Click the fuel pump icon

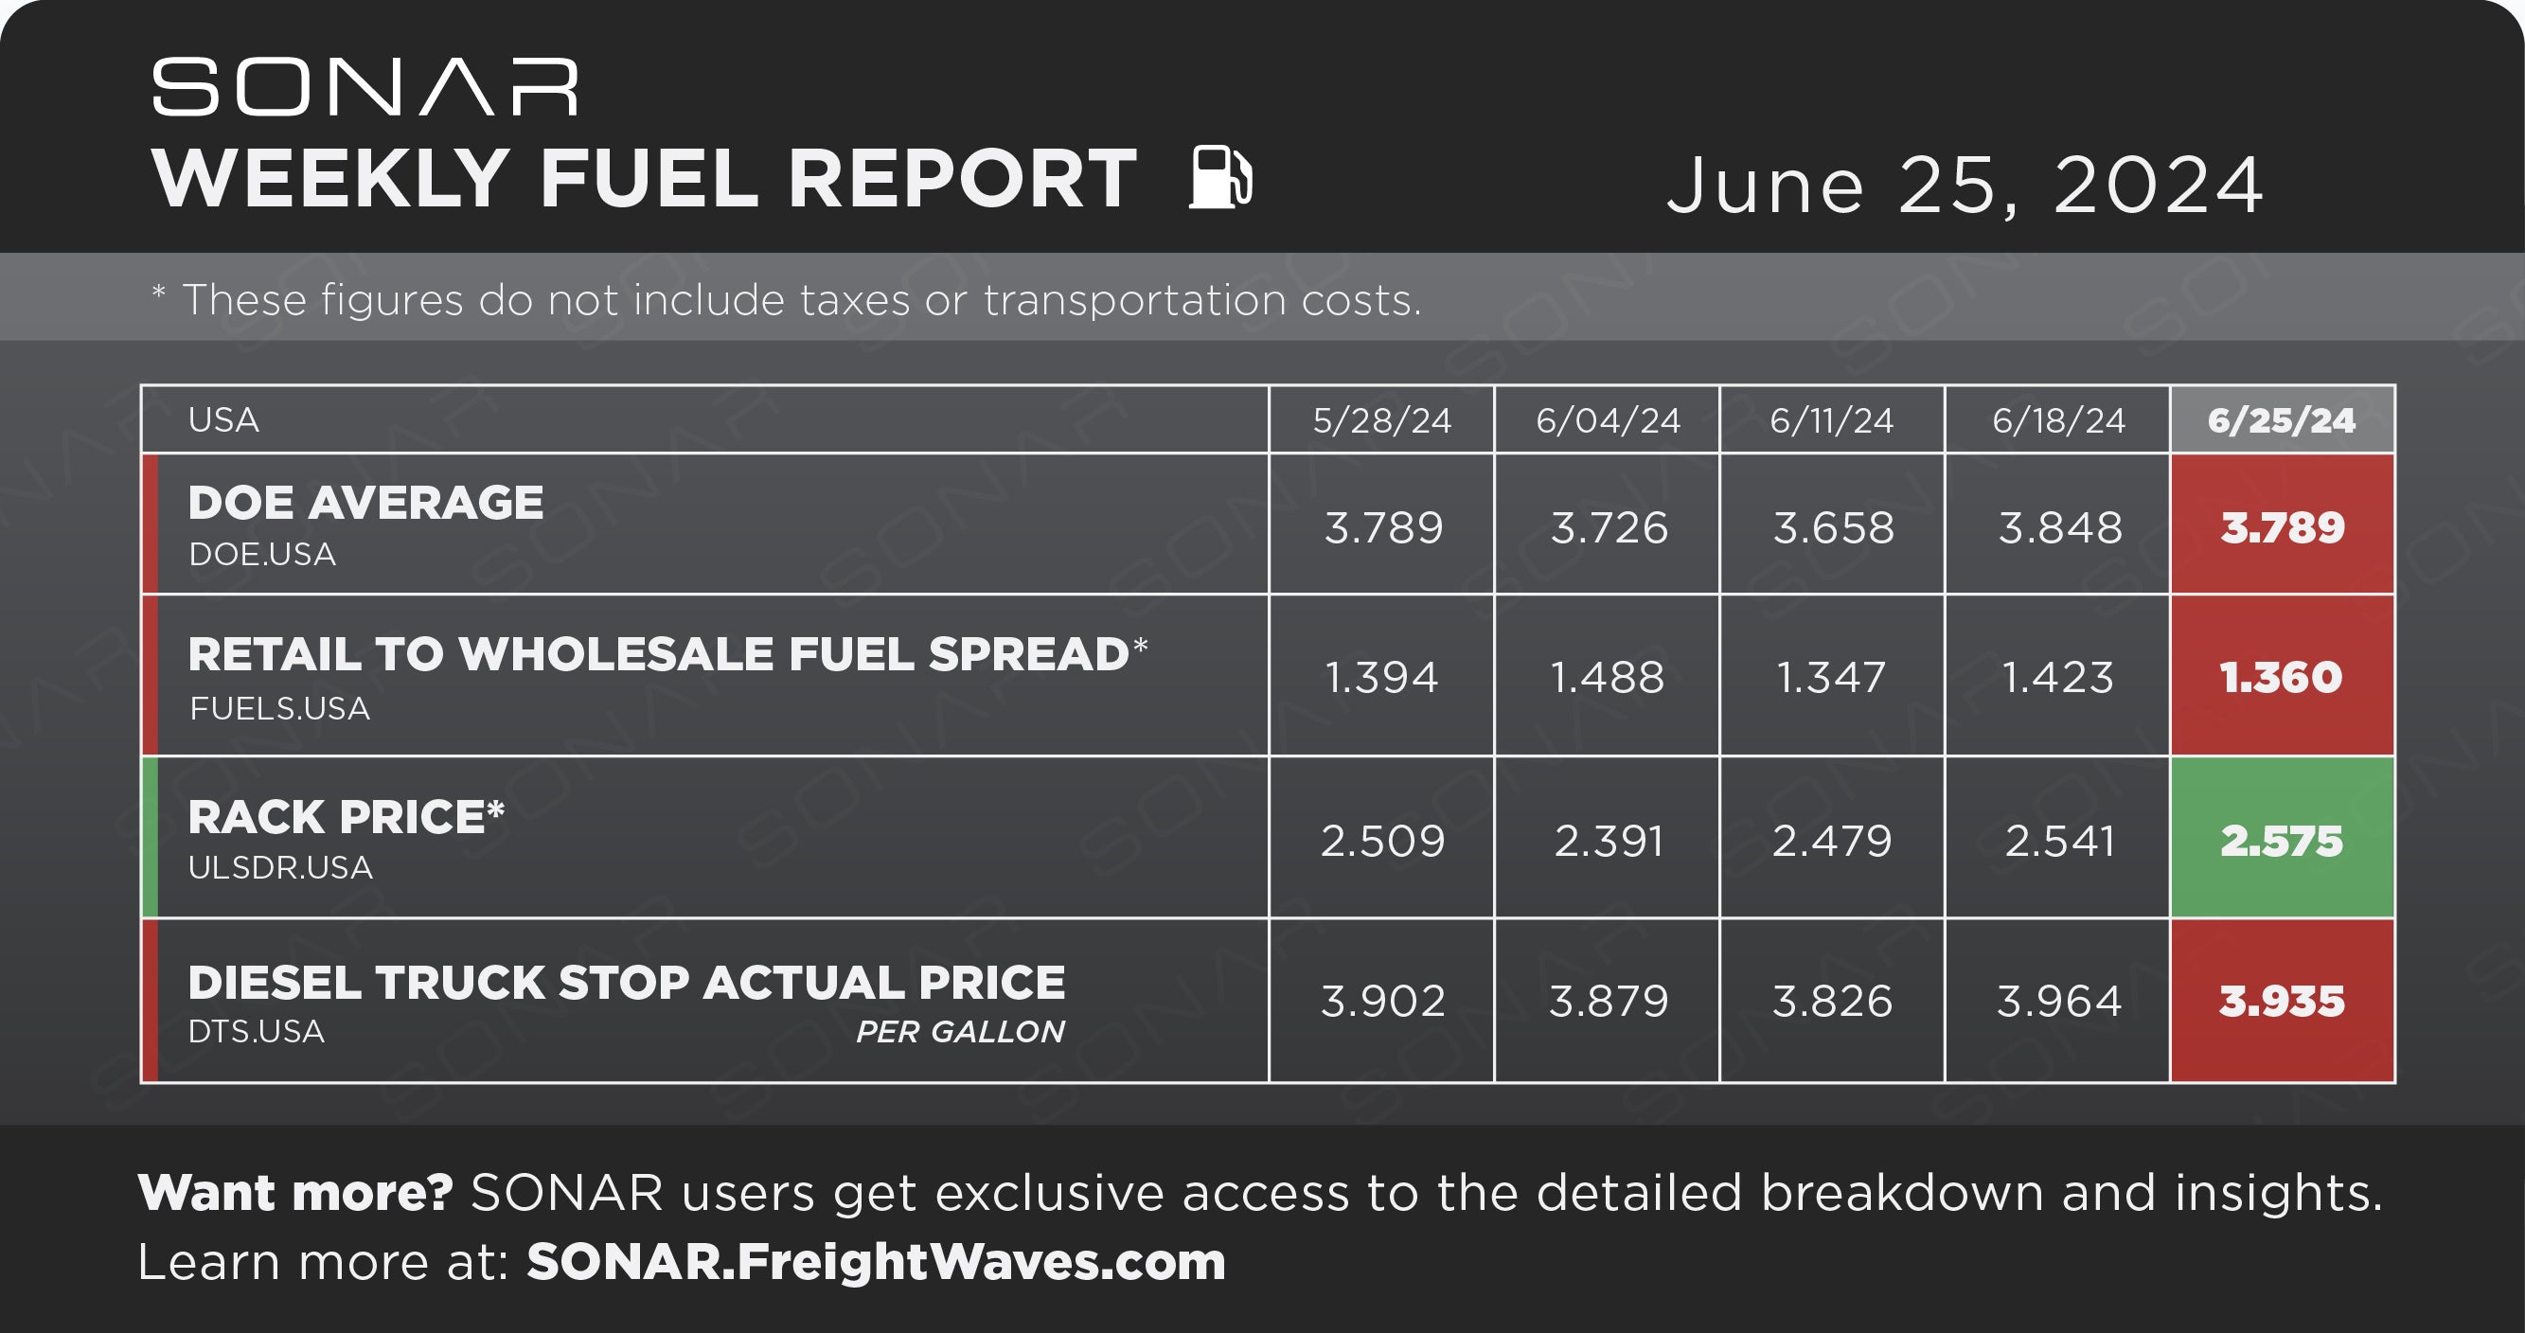click(x=1220, y=176)
